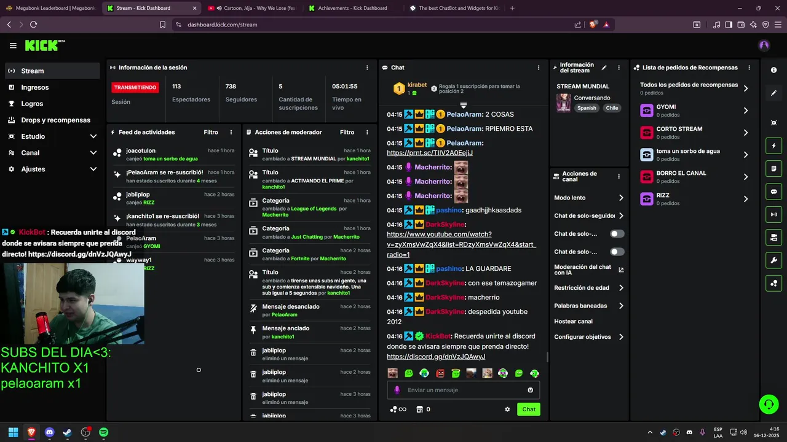
Task: Open activity feed three-dot menu
Action: 231,132
